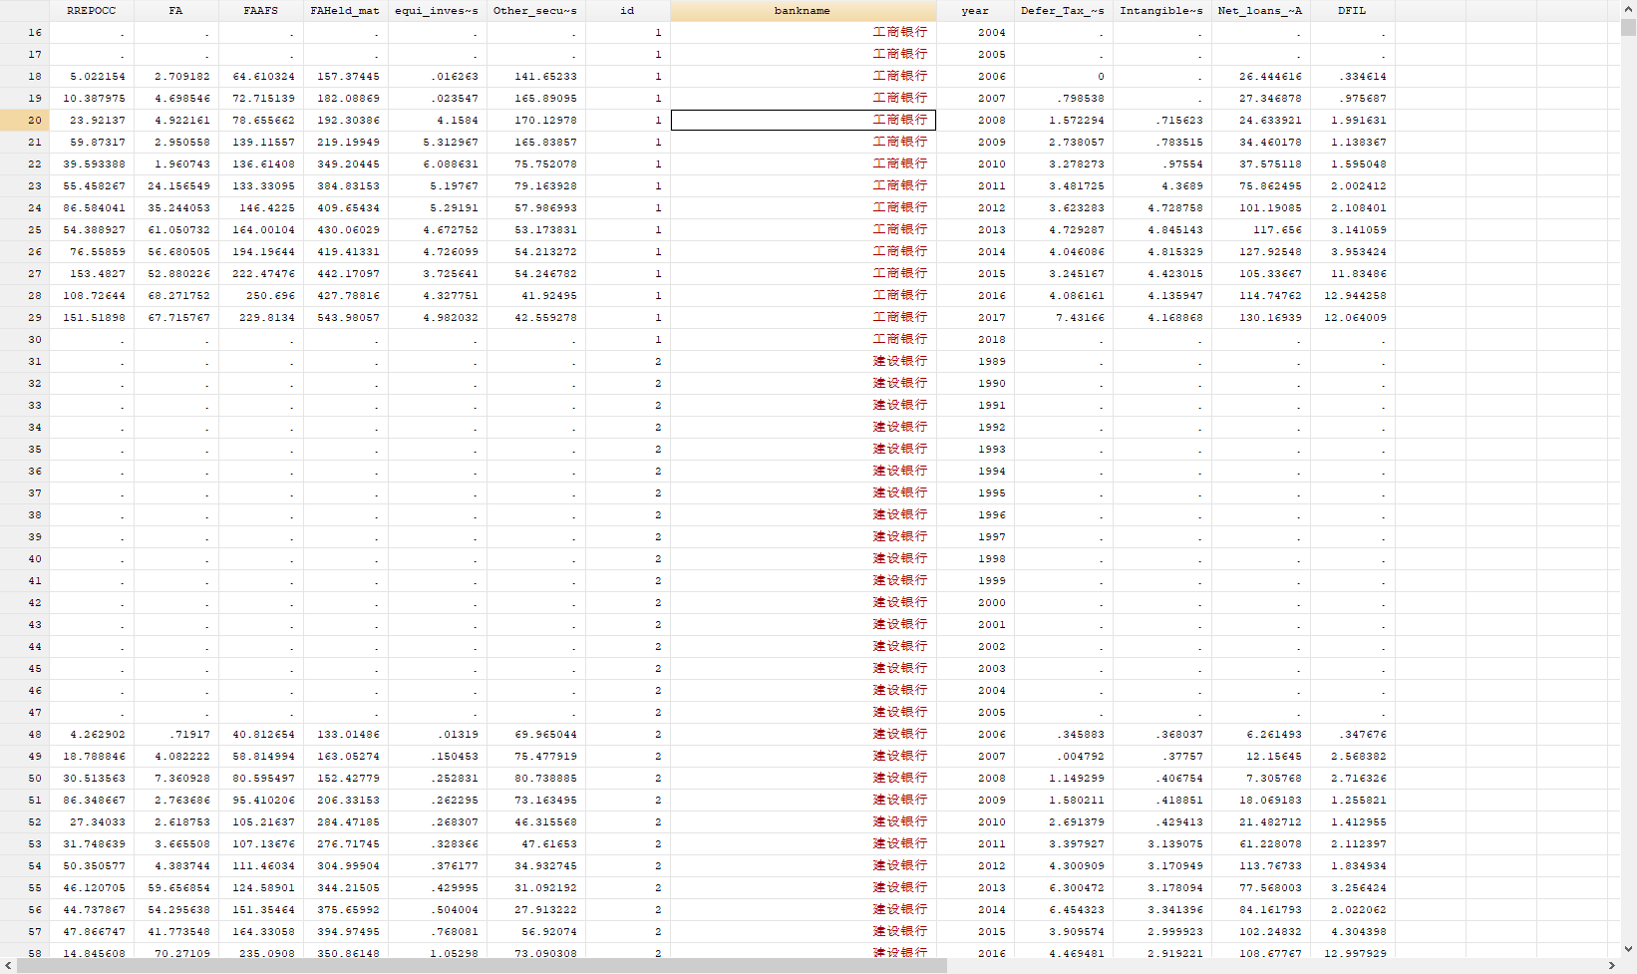Image resolution: width=1637 pixels, height=974 pixels.
Task: Click the horizontal scrollbar right arrow
Action: click(x=1612, y=966)
